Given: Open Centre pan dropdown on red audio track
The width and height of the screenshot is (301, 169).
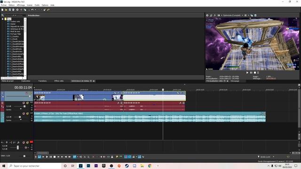Looking at the screenshot, I should click(21, 109).
